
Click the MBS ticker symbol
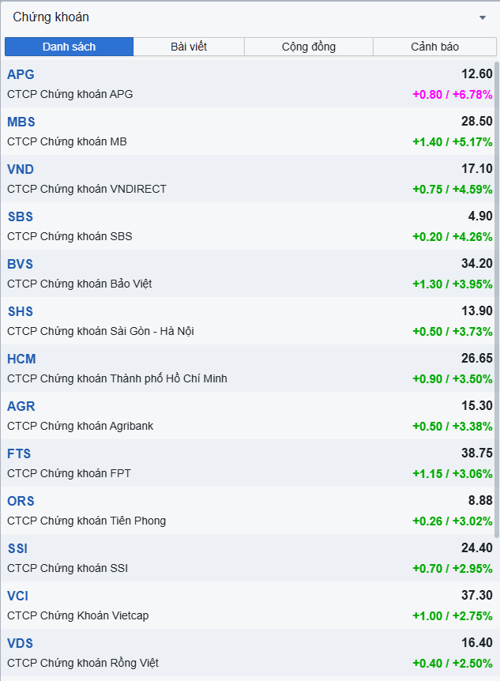pyautogui.click(x=21, y=122)
